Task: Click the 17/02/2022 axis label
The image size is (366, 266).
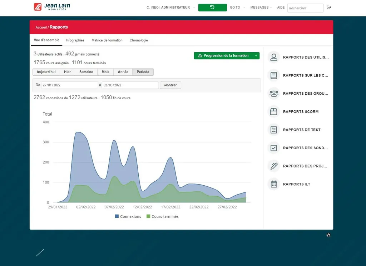Action: pyautogui.click(x=170, y=207)
